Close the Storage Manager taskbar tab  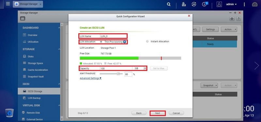pyautogui.click(x=40, y=4)
